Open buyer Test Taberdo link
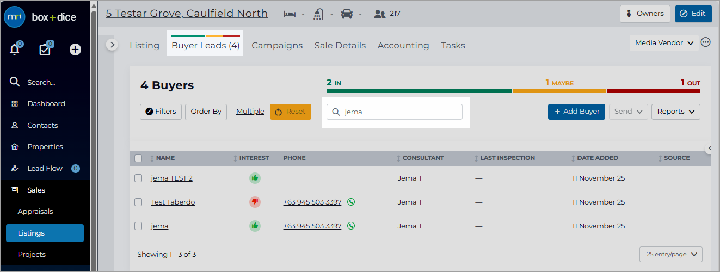This screenshot has height=272, width=720. click(x=173, y=202)
